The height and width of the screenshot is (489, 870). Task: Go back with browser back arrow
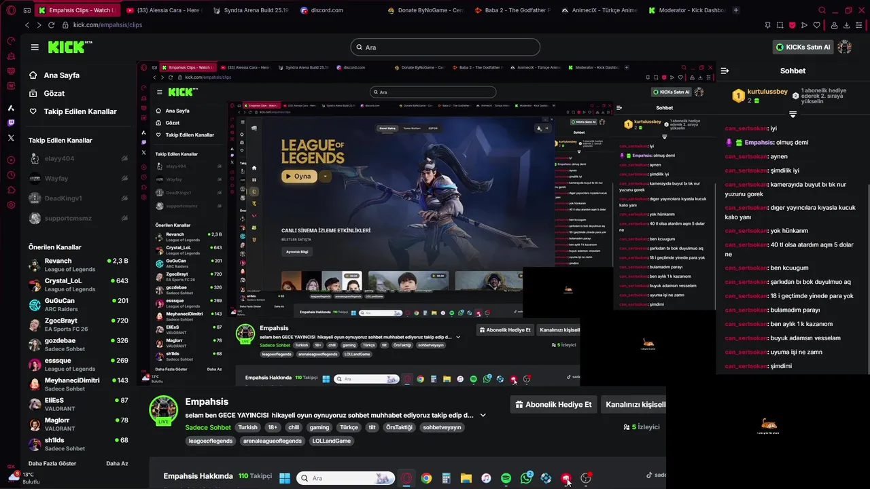tap(27, 25)
